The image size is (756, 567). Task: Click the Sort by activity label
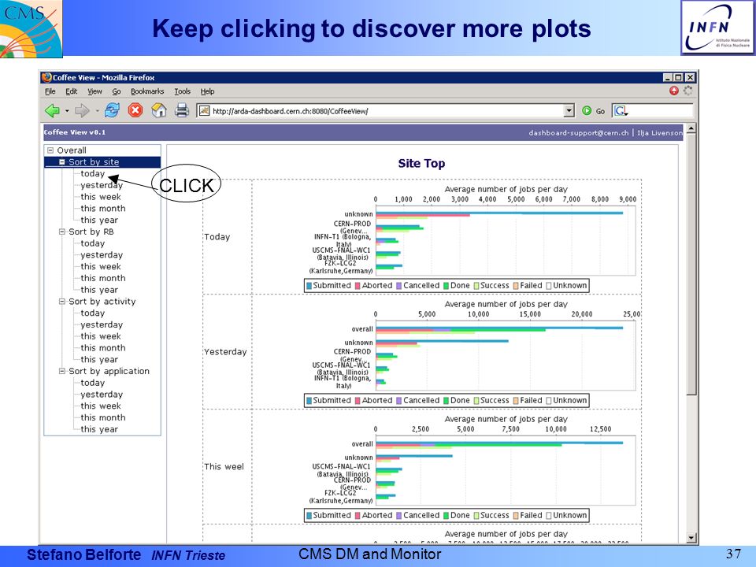102,302
